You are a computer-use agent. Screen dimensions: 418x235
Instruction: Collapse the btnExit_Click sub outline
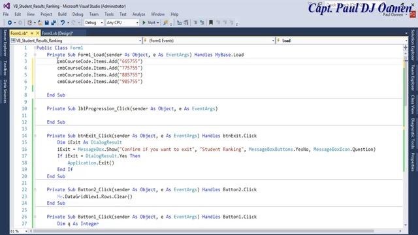point(35,136)
